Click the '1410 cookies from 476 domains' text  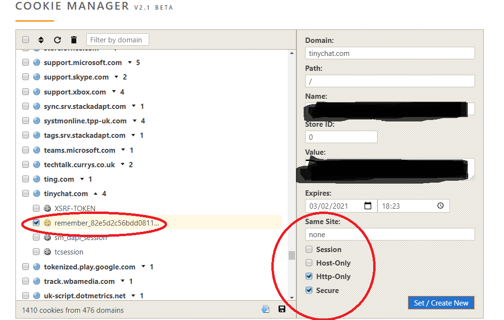click(x=73, y=310)
